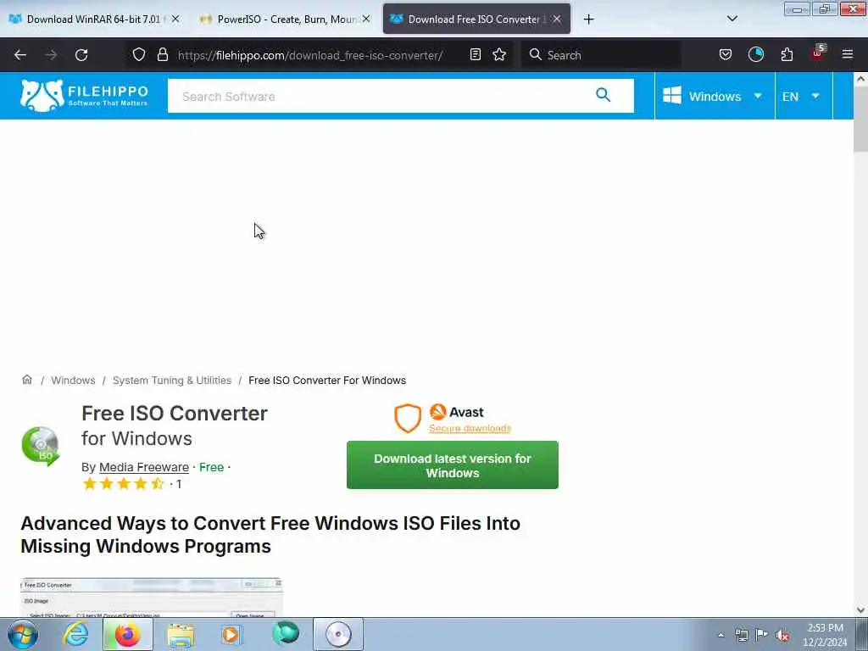Launch Internet Explorer from taskbar
The width and height of the screenshot is (868, 651).
coord(75,634)
